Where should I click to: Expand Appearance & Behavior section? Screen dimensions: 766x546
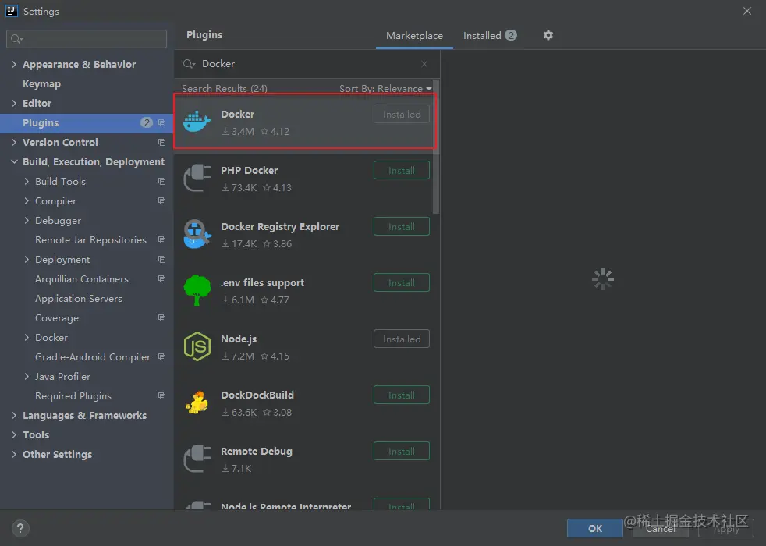click(14, 64)
